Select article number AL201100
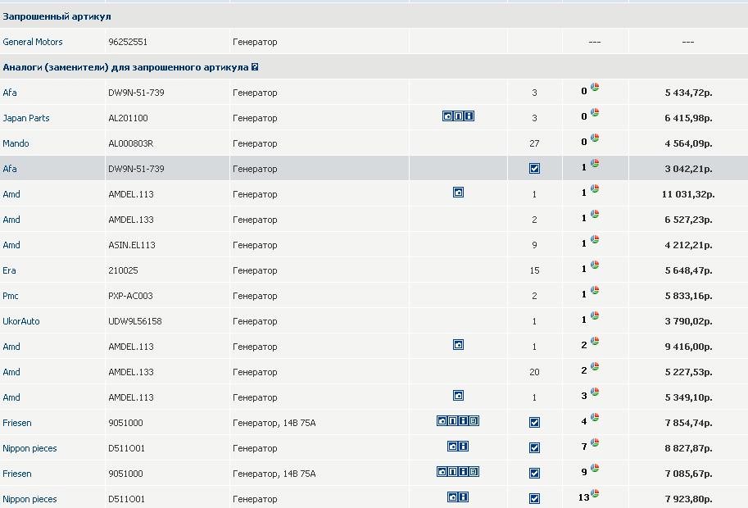 coord(128,118)
